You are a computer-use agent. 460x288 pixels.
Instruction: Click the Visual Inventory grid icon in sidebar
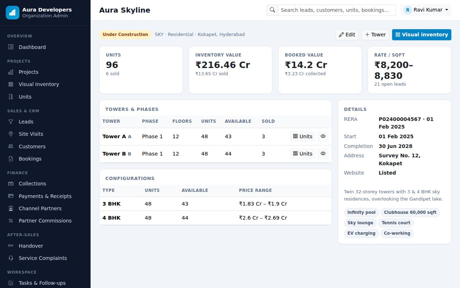coord(11,84)
